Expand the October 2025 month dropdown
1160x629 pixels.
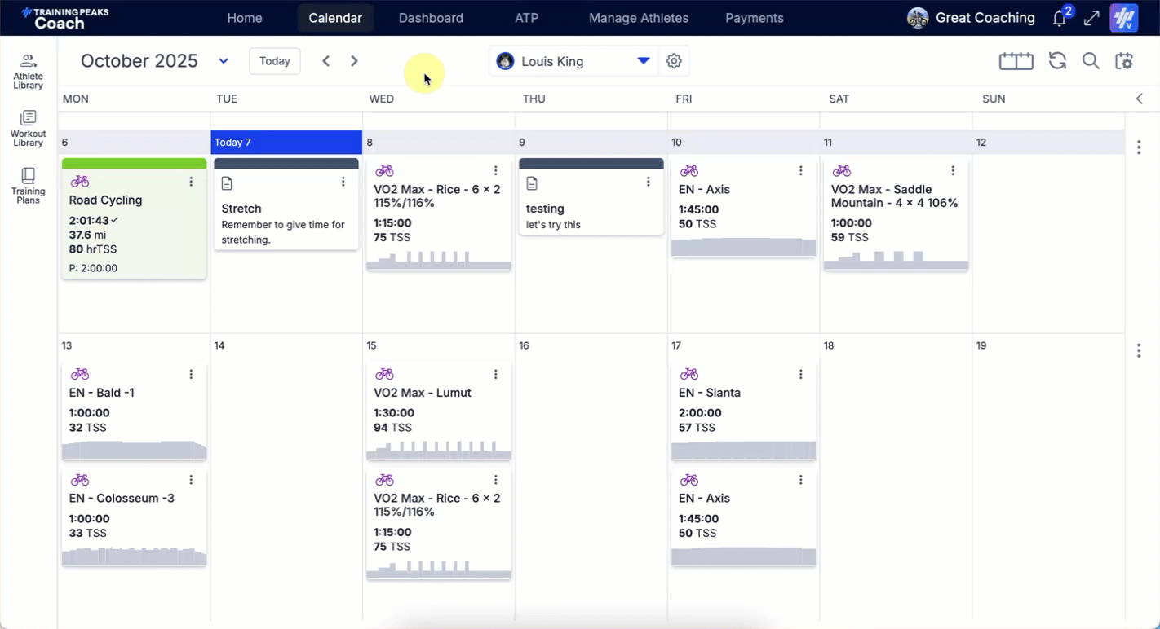point(224,61)
